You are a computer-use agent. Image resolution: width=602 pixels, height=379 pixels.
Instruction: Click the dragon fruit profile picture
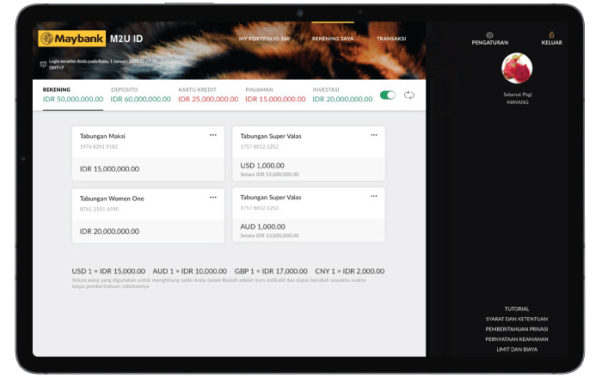[517, 69]
